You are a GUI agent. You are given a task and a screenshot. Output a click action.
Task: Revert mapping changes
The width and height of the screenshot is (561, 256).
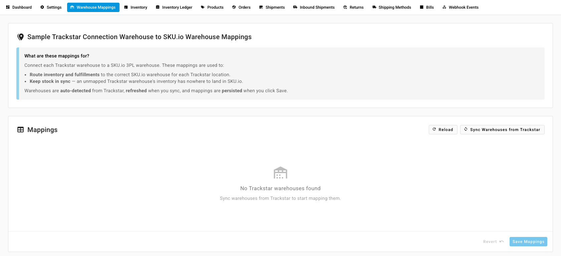[x=494, y=242]
